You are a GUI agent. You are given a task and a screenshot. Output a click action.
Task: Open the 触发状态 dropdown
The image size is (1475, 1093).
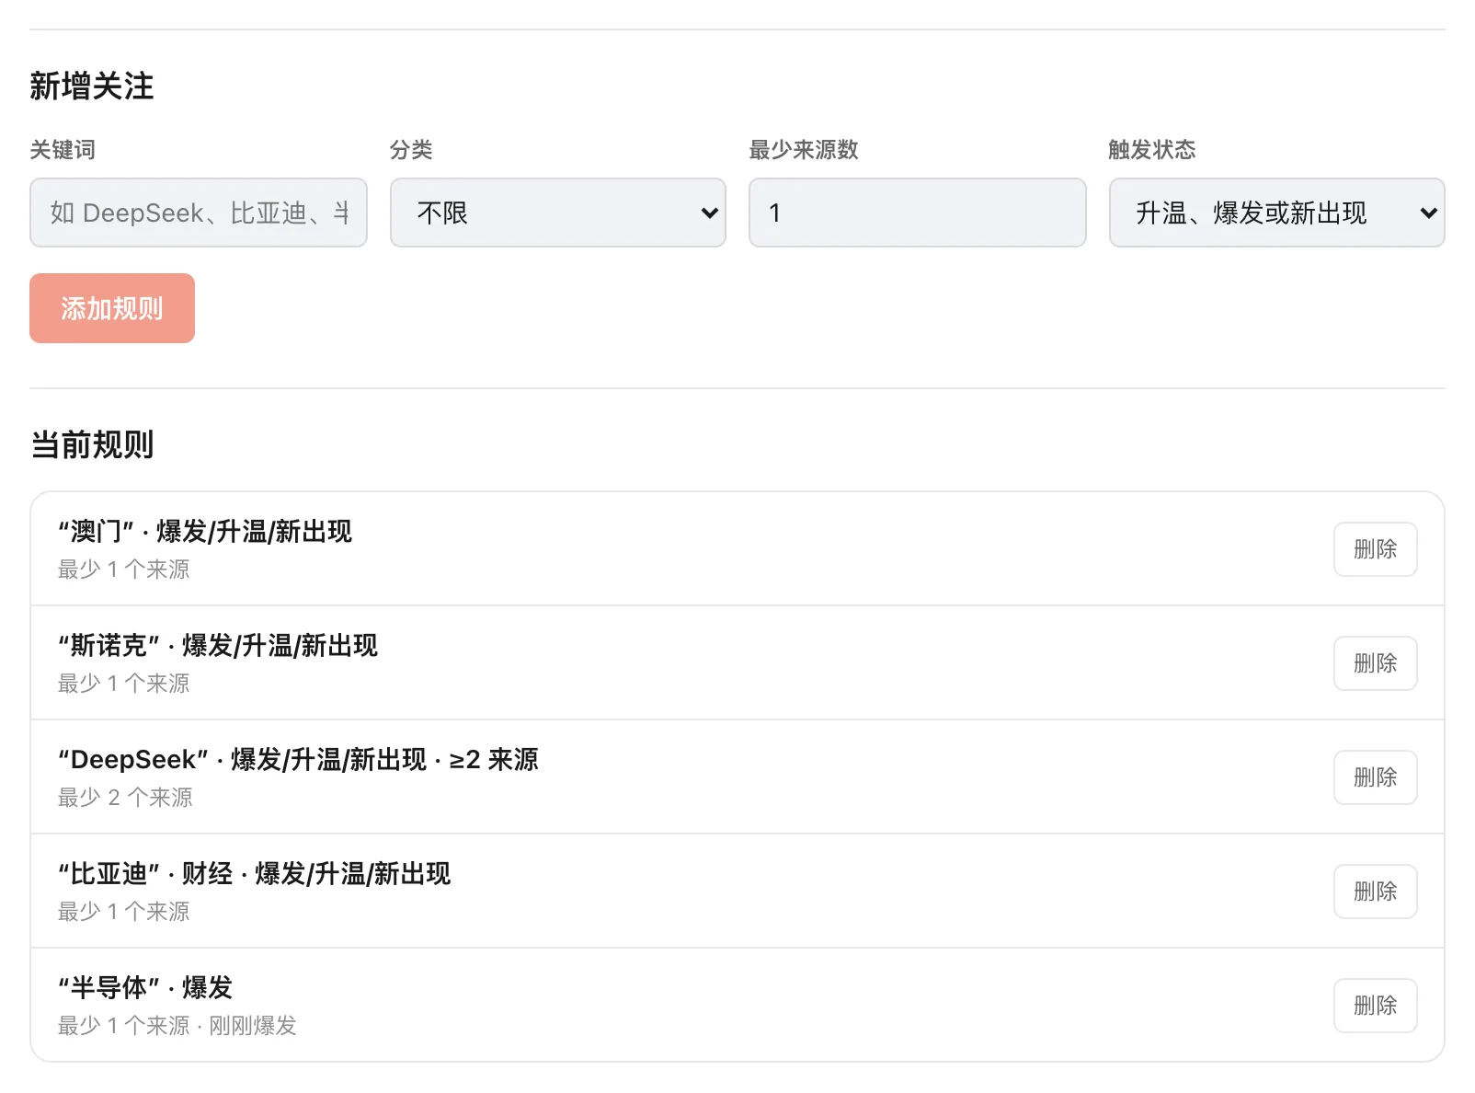(x=1277, y=213)
